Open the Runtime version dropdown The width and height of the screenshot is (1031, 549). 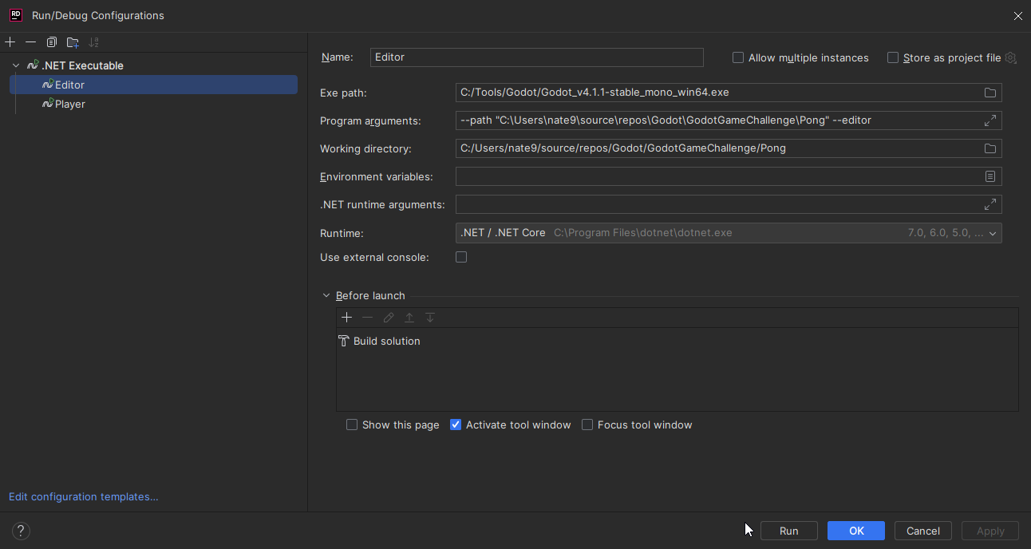coord(992,233)
